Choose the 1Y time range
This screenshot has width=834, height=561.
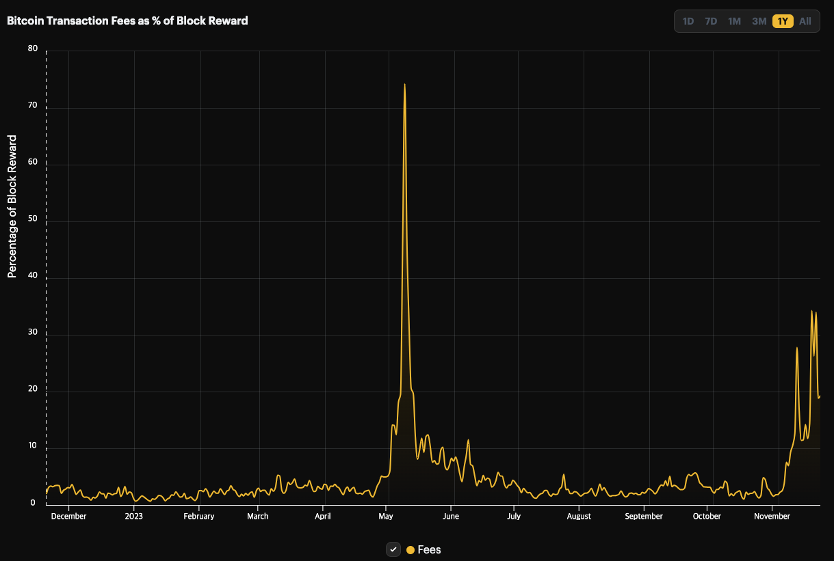click(783, 21)
